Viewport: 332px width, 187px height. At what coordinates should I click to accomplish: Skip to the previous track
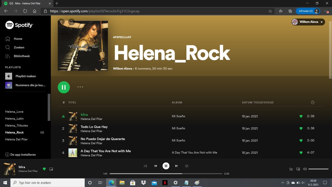[x=155, y=166]
